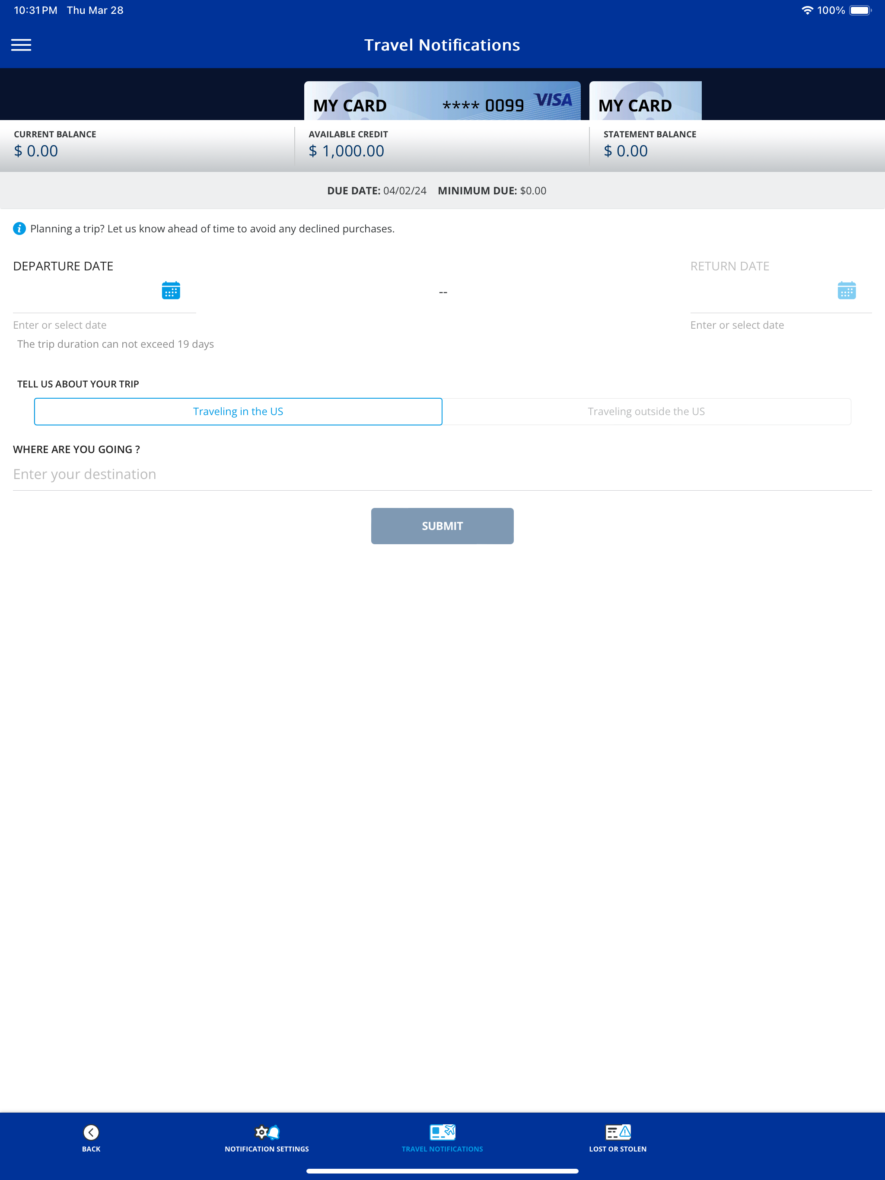Open the departure date calendar picker
Image resolution: width=885 pixels, height=1180 pixels.
pyautogui.click(x=171, y=291)
